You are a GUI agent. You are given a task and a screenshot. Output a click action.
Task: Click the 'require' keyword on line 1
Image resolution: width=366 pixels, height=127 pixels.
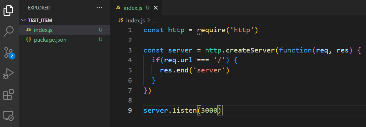[x=211, y=30]
